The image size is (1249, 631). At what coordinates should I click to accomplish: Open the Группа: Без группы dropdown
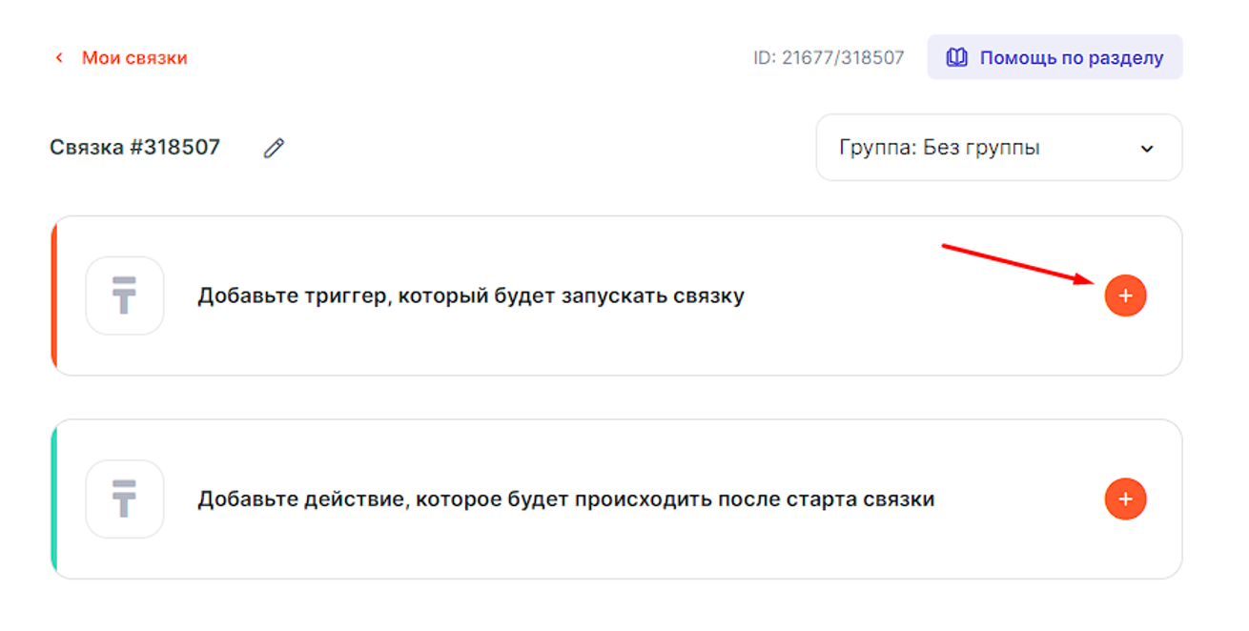pyautogui.click(x=998, y=148)
